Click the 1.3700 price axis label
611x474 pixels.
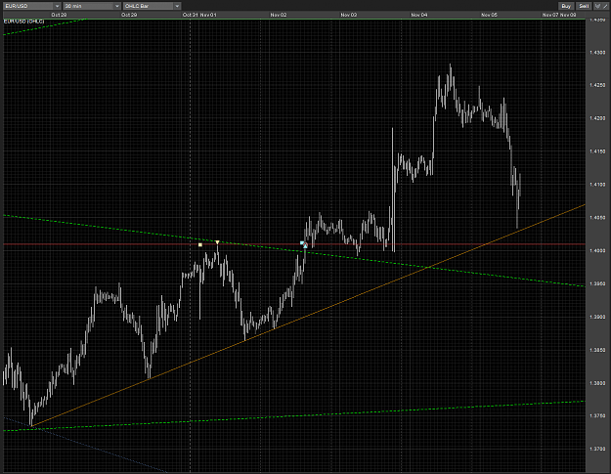tap(597, 449)
